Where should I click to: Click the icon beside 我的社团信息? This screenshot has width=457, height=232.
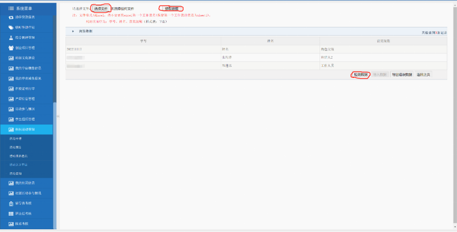click(10, 183)
